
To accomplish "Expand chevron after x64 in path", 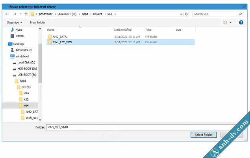I will tap(115, 14).
